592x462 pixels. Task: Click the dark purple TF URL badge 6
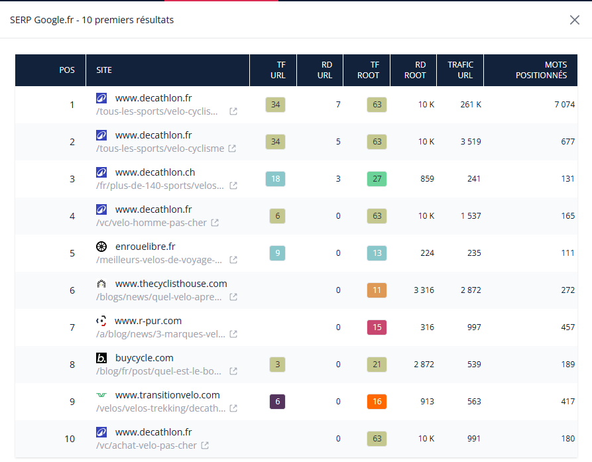(278, 402)
